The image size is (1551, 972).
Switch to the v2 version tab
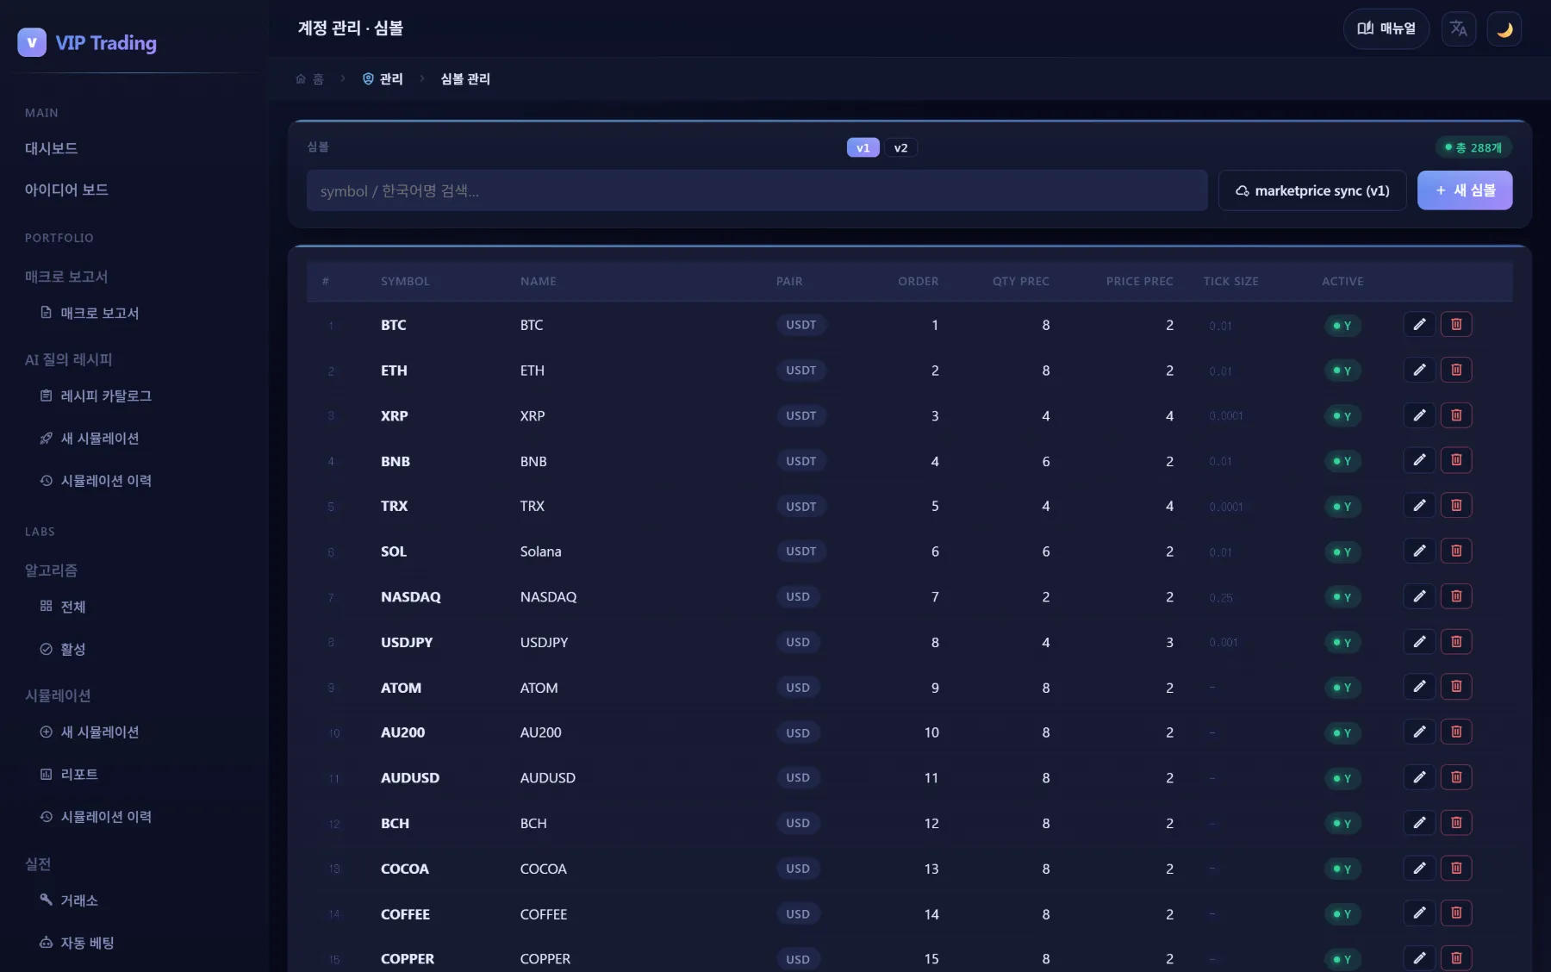pyautogui.click(x=900, y=148)
